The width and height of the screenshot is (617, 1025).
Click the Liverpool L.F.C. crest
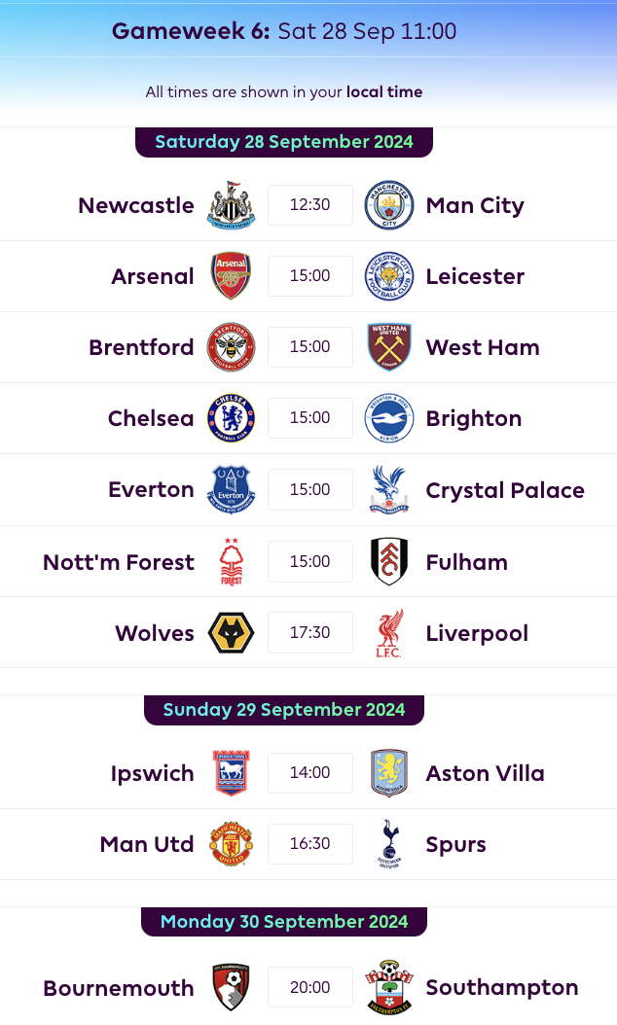click(388, 633)
